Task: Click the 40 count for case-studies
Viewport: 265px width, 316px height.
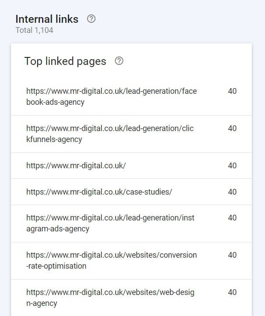Action: [x=232, y=192]
